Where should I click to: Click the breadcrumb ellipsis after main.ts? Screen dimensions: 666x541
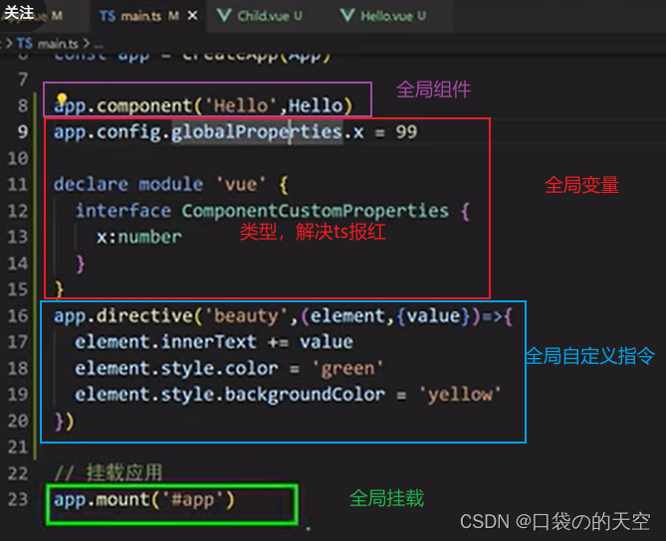(99, 44)
